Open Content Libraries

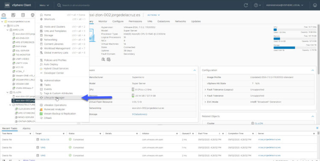click(x=53, y=44)
